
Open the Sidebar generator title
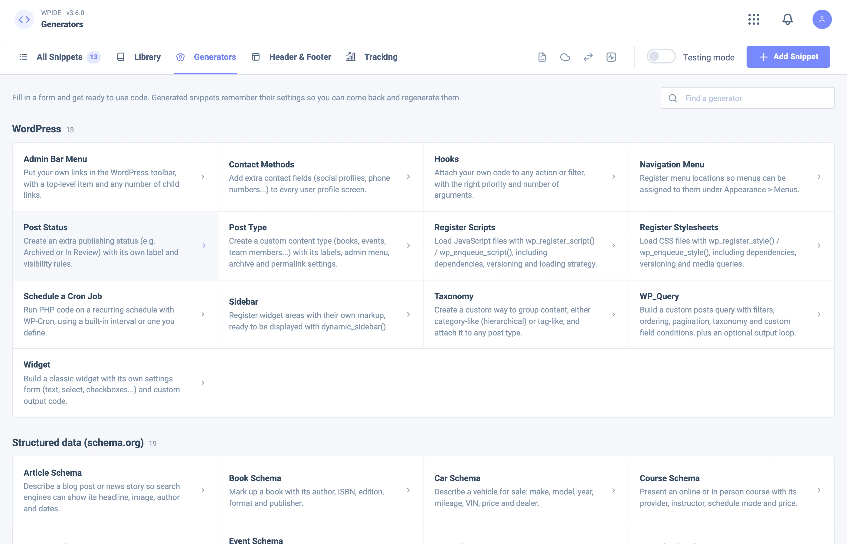[x=243, y=302]
